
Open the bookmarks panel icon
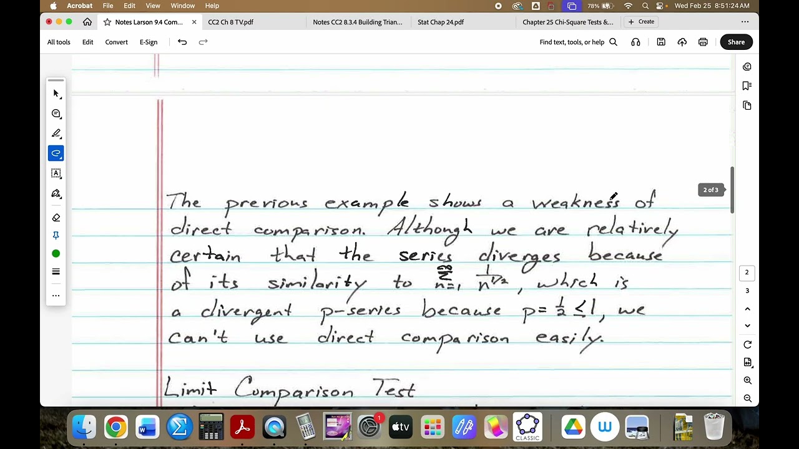[747, 85]
